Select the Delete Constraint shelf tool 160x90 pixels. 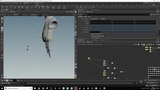(64, 7)
